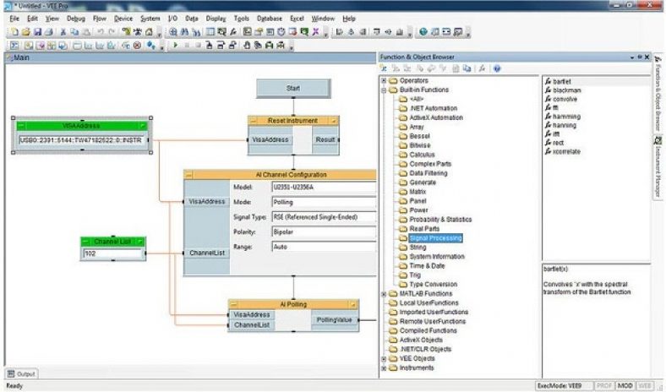Open the Database menu
Image resolution: width=666 pixels, height=392 pixels.
pyautogui.click(x=270, y=18)
